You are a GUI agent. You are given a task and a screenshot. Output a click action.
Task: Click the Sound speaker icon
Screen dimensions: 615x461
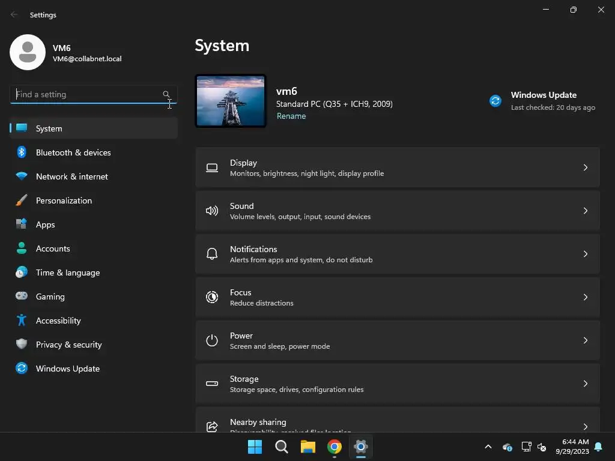tap(212, 211)
